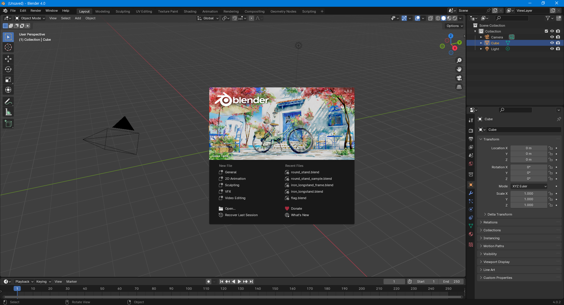Image resolution: width=564 pixels, height=305 pixels.
Task: Expand the Delta Transform section
Action: (499, 214)
